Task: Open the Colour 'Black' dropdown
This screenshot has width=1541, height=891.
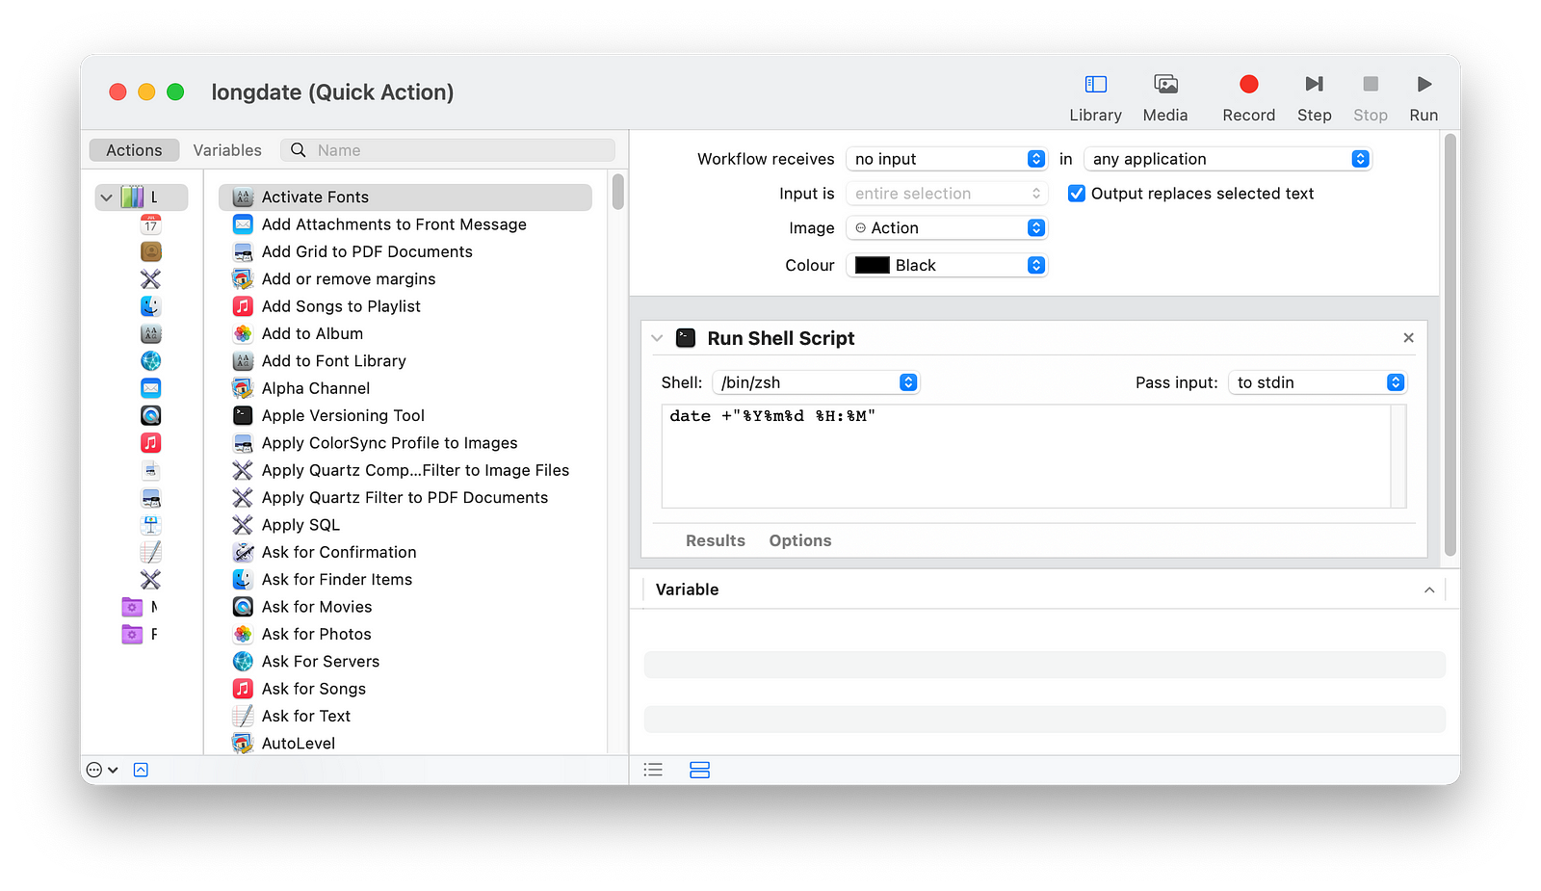Action: pos(946,265)
